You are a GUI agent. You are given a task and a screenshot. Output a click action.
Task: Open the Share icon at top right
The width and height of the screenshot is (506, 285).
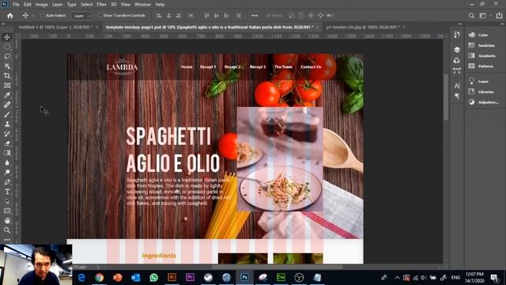[x=499, y=16]
